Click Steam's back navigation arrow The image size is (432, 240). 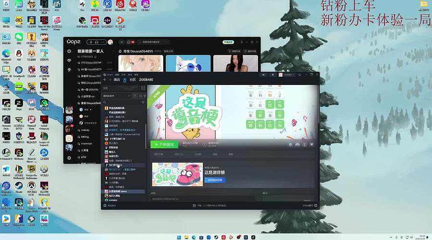pos(105,80)
